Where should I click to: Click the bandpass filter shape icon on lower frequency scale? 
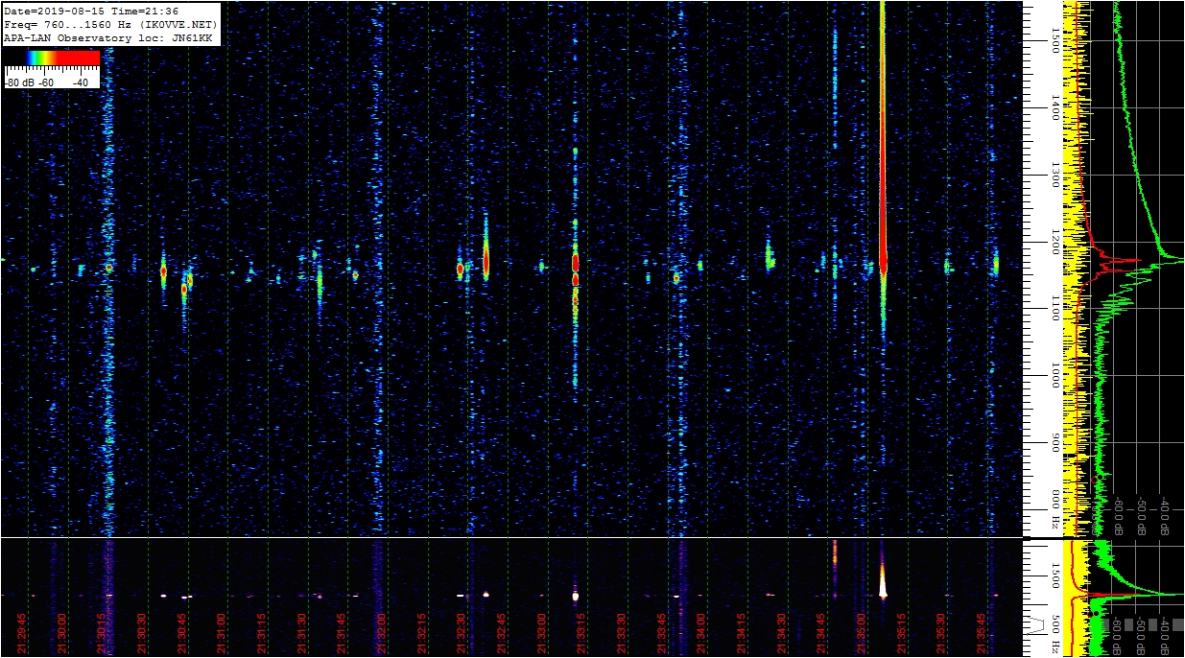[1034, 625]
